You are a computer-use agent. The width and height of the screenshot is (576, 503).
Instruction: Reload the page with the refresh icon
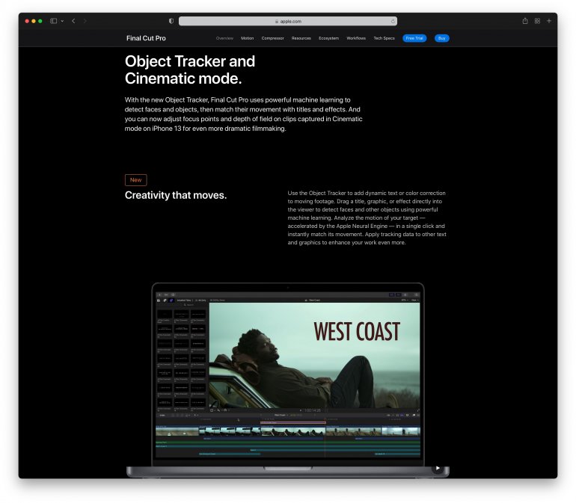pyautogui.click(x=393, y=21)
